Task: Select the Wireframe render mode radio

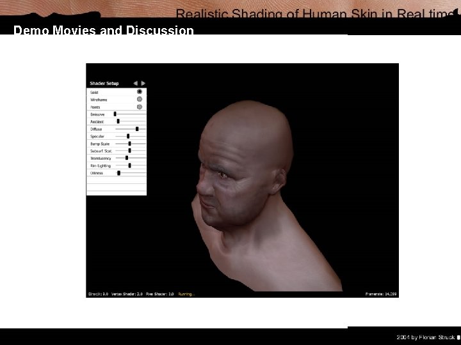Action: [140, 99]
